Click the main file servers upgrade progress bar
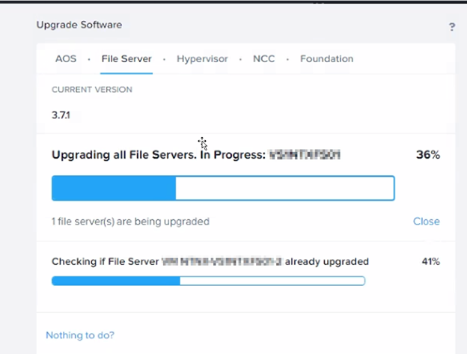Image resolution: width=467 pixels, height=354 pixels. pos(223,188)
